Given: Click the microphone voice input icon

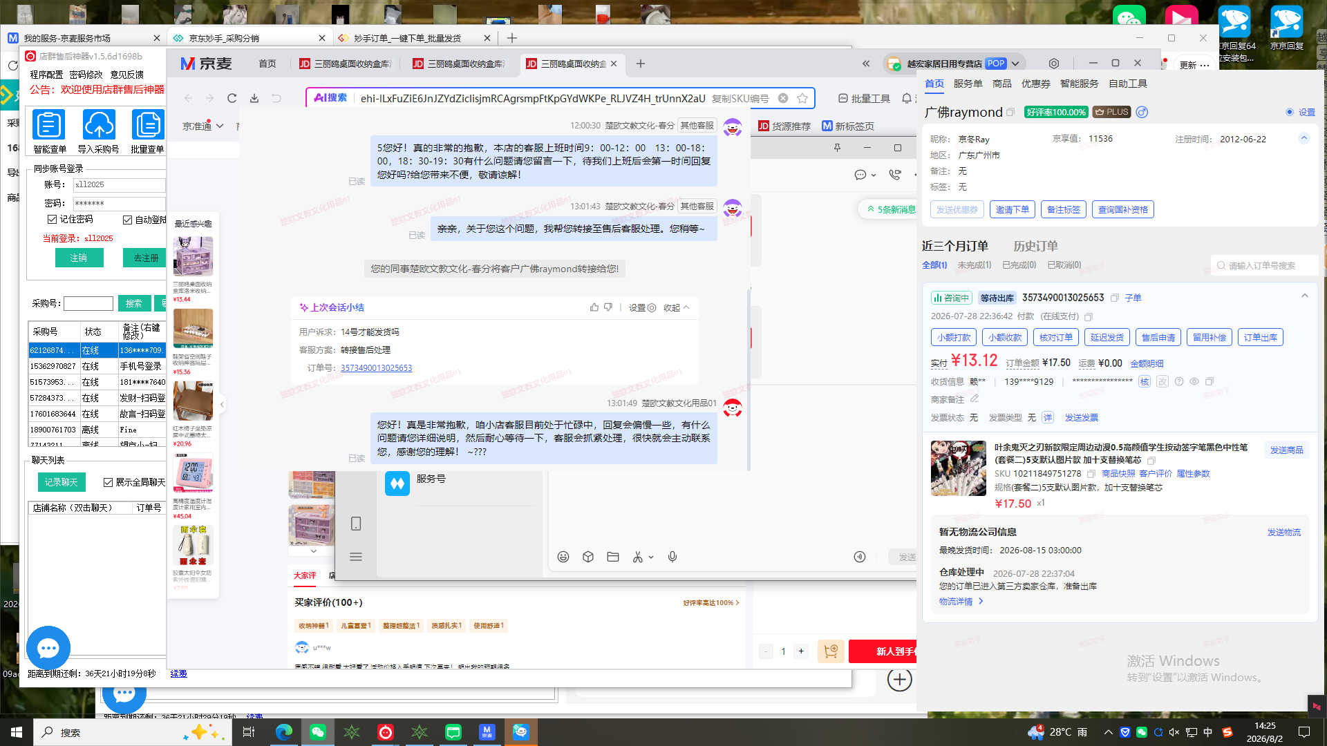Looking at the screenshot, I should [x=672, y=557].
